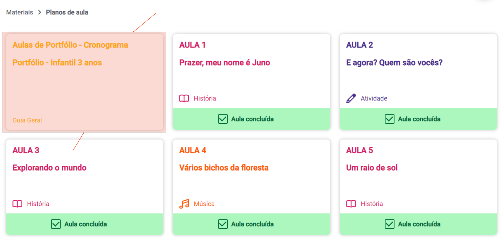
Task: Open lesson Explorando o mundo
Action: tap(50, 168)
